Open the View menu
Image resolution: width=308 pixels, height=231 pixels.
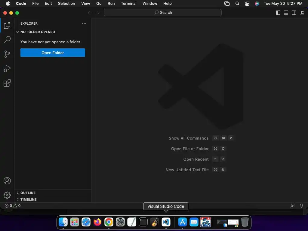(86, 4)
